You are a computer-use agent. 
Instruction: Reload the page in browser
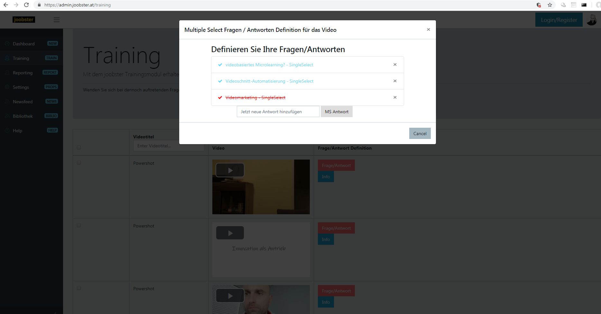tap(26, 5)
